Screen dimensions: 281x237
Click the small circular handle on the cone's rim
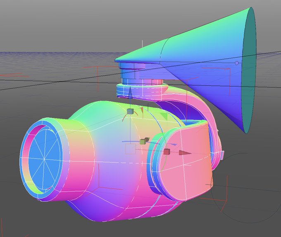pos(237,63)
